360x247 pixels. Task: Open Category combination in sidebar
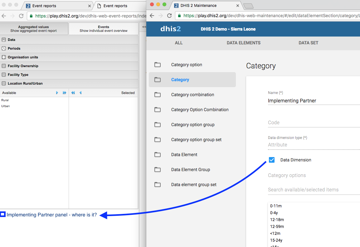pyautogui.click(x=192, y=95)
